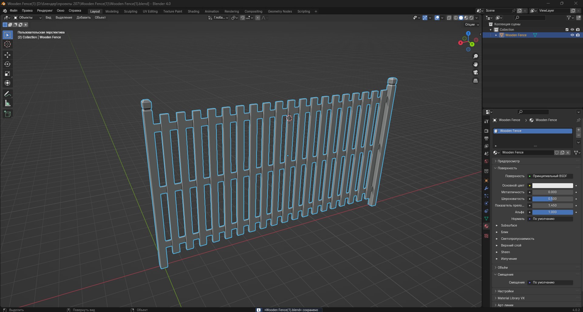583x312 pixels.
Task: Activate the Move tool
Action: pos(8,55)
